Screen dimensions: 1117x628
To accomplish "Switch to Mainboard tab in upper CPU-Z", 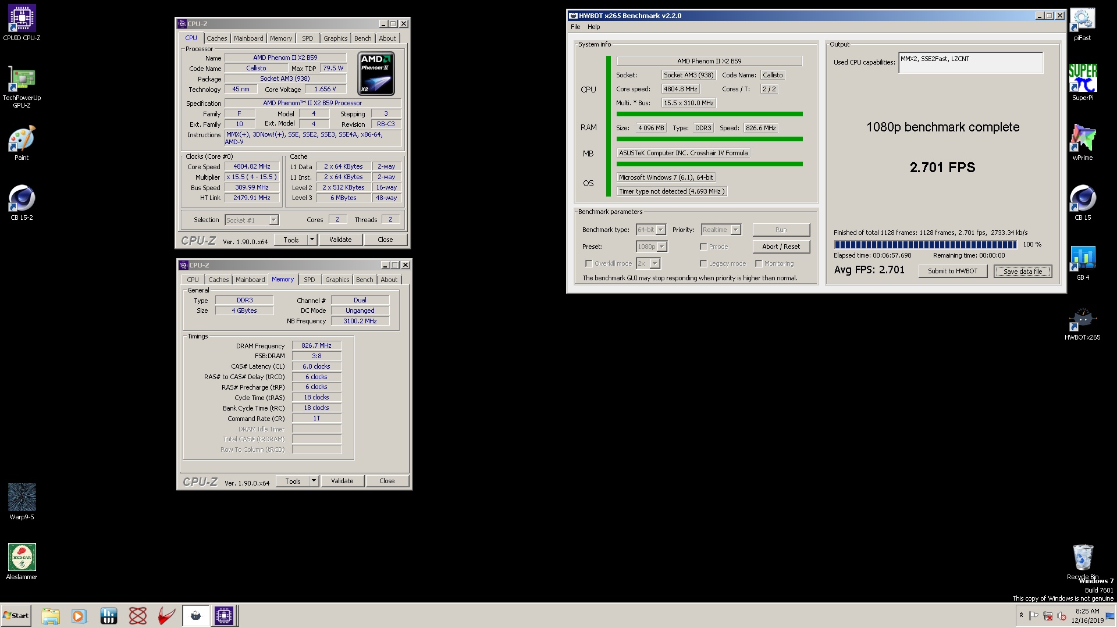I will tap(248, 38).
